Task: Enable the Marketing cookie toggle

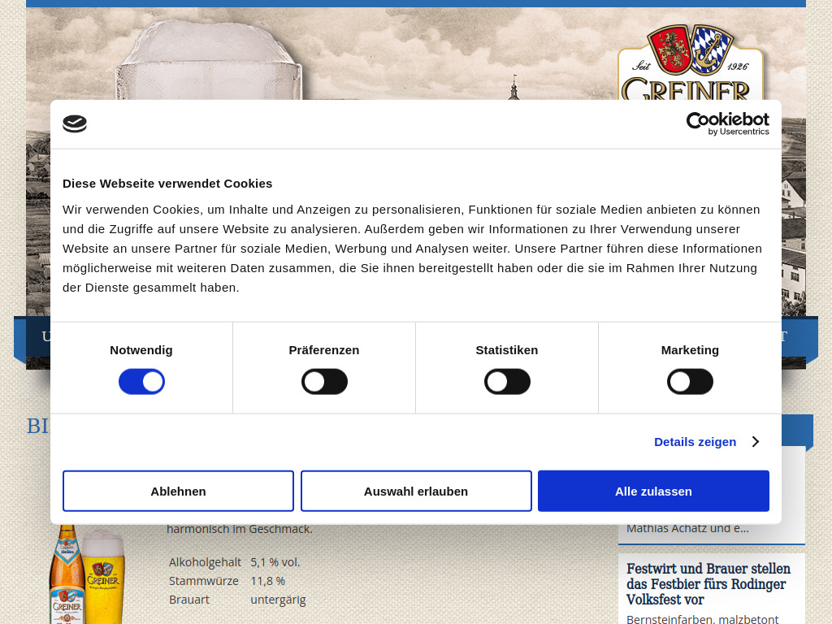Action: click(690, 381)
